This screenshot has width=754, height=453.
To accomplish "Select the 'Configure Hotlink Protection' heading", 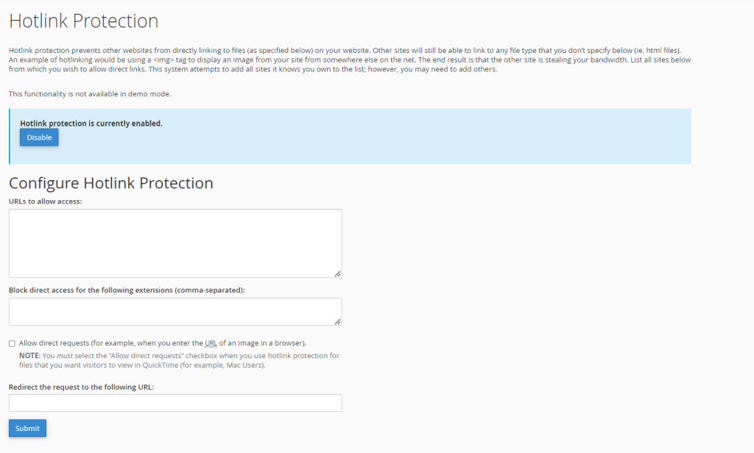I will (x=111, y=183).
